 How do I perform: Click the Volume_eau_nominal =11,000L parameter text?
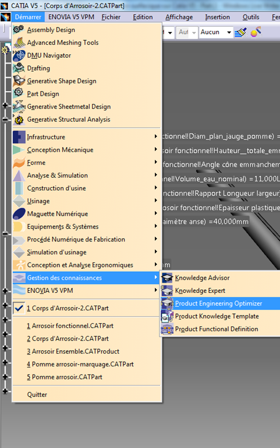[x=221, y=179]
